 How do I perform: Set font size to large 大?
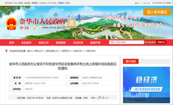coord(100,98)
